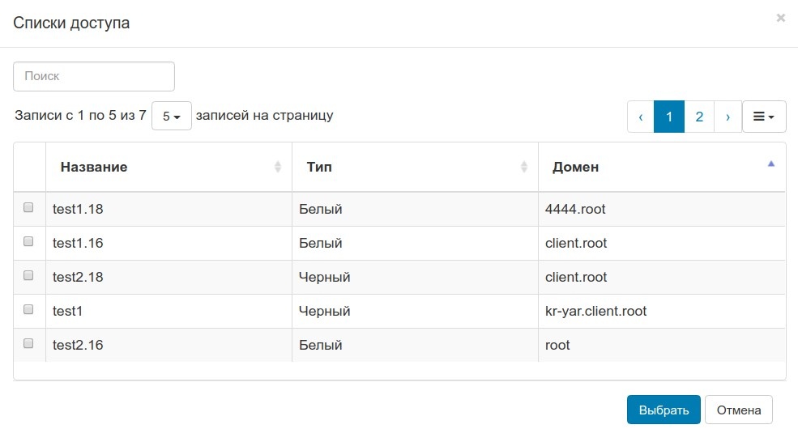Screen dimensions: 798x446
Task: Click the Отмена button
Action: click(x=738, y=410)
